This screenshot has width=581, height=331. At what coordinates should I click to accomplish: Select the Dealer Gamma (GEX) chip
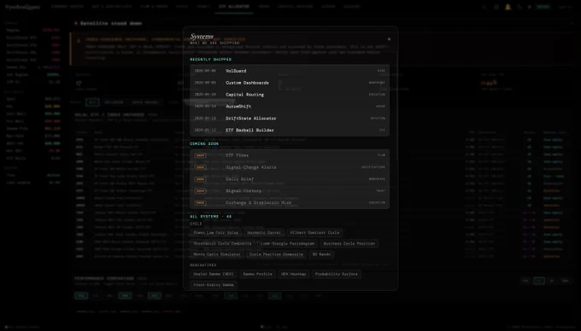coord(214,274)
